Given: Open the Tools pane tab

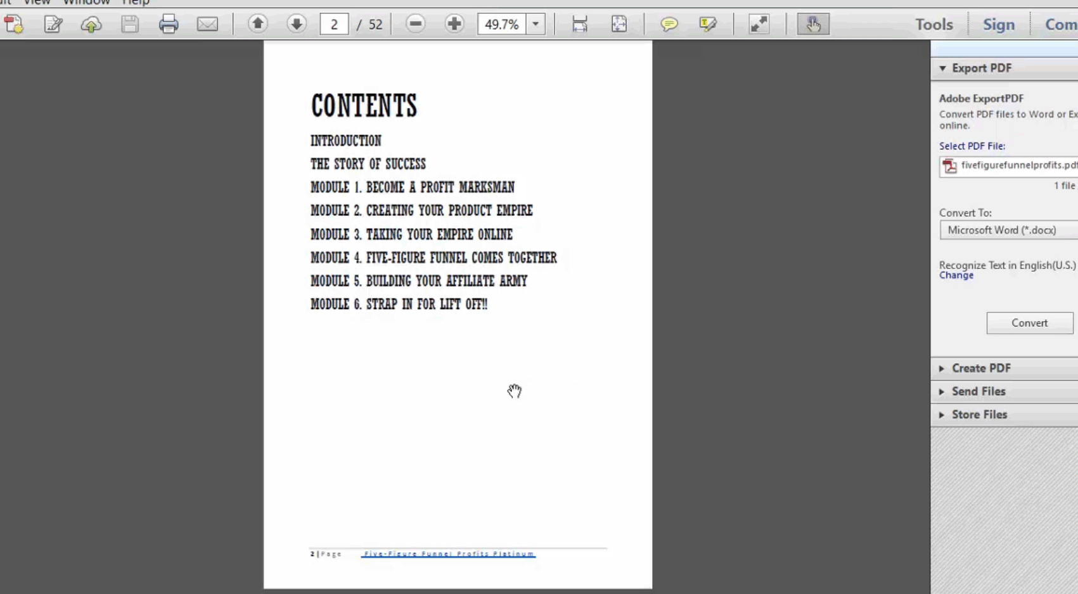Looking at the screenshot, I should click(x=934, y=24).
